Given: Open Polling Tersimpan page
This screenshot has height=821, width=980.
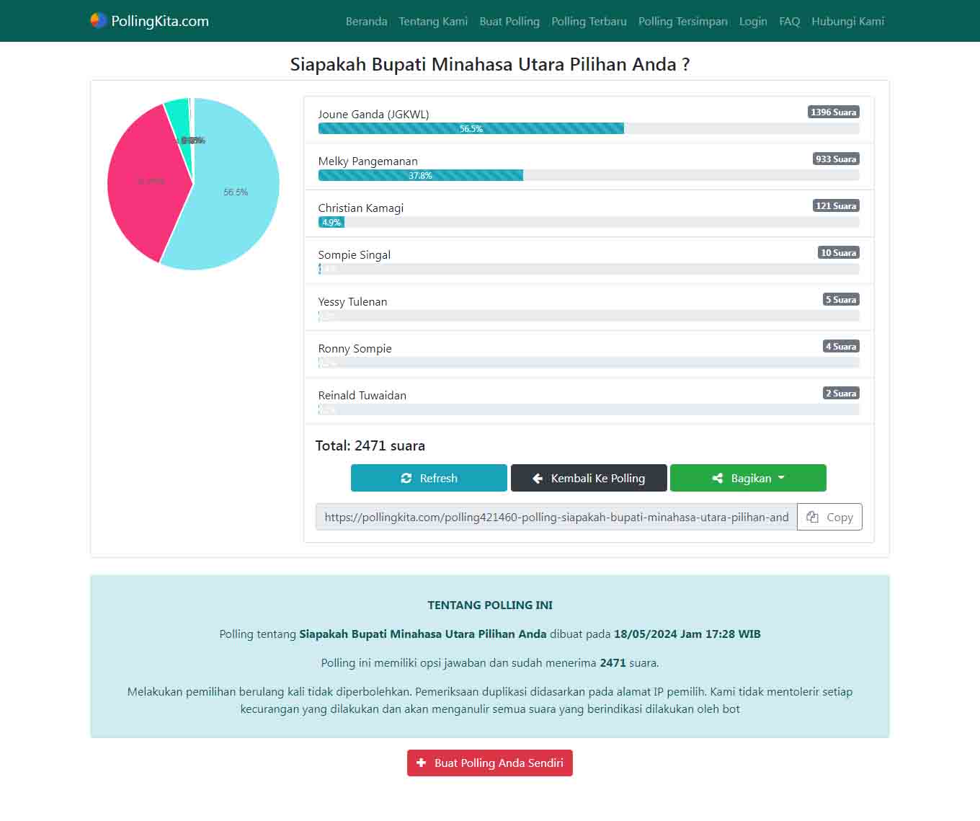Looking at the screenshot, I should (682, 22).
